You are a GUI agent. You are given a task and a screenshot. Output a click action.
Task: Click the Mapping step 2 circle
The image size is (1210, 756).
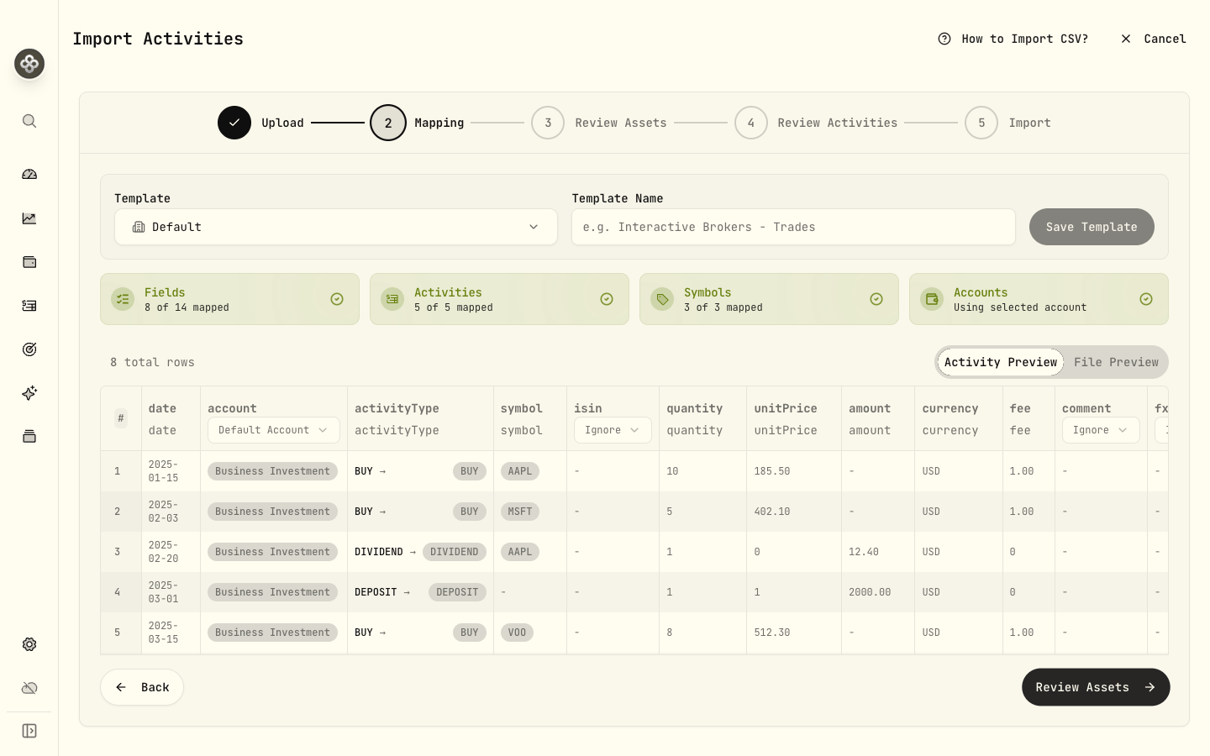coord(388,123)
